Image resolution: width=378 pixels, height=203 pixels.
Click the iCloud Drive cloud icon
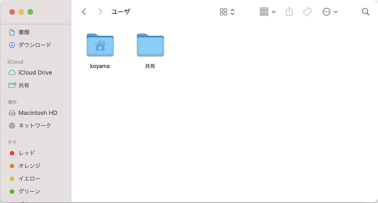coord(12,73)
